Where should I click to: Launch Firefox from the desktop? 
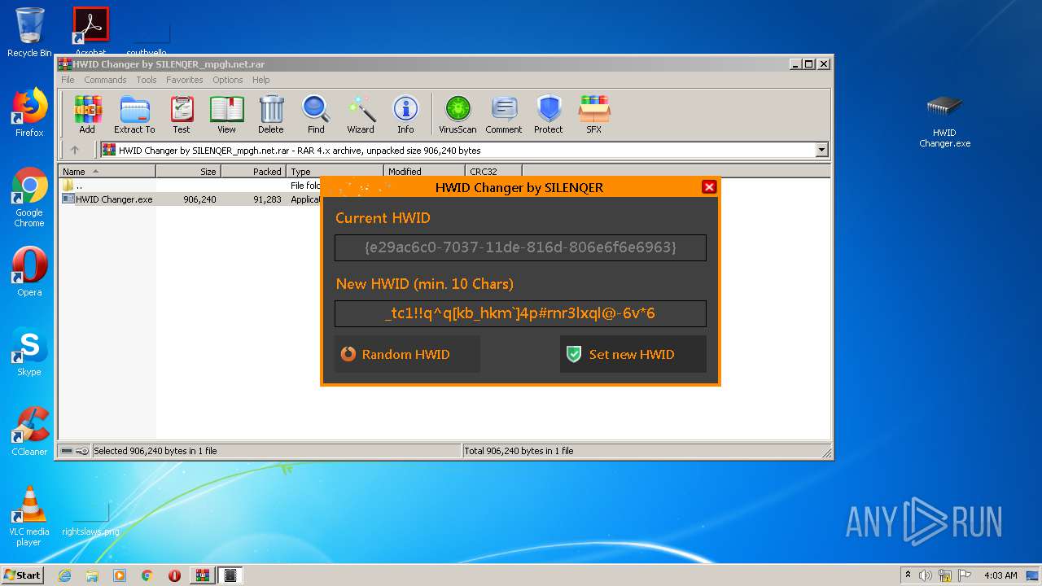point(29,112)
